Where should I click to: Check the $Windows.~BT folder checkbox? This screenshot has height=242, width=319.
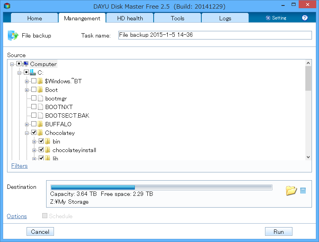34,81
